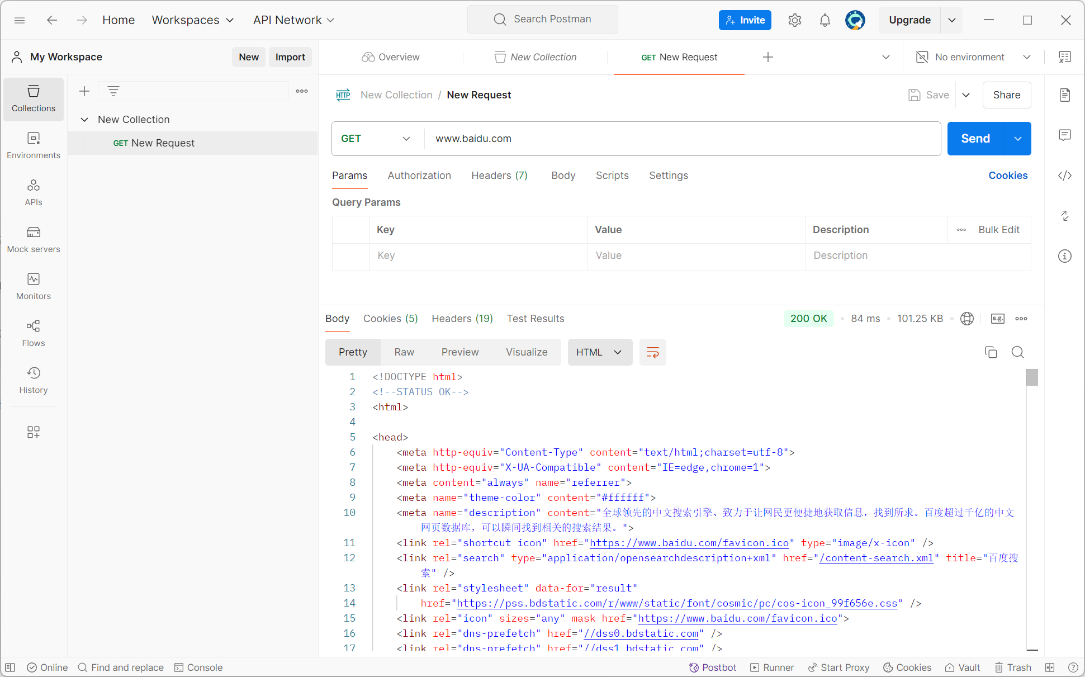Open the Environments sidebar panel
The height and width of the screenshot is (677, 1085).
coord(34,146)
